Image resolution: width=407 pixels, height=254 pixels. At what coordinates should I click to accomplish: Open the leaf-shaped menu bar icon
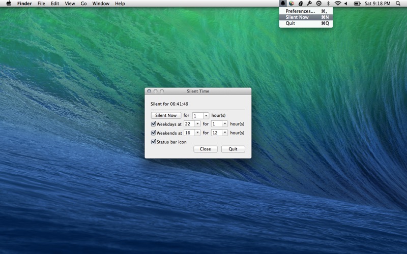pos(301,4)
